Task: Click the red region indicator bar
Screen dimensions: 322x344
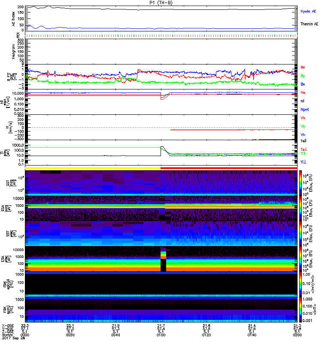Action: 229,168
